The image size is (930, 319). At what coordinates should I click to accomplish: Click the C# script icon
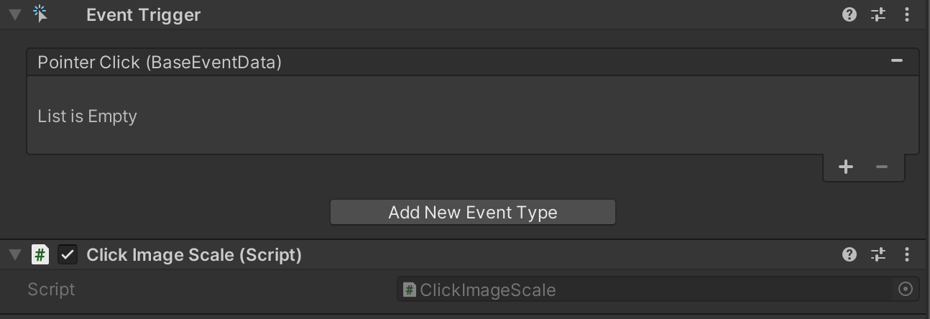tap(41, 254)
